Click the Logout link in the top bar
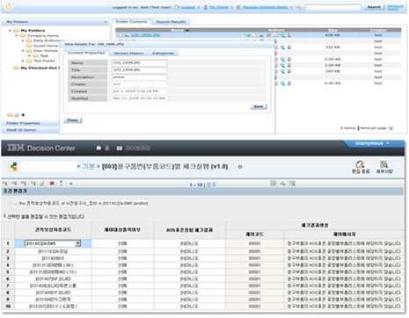Viewport: 409px width, 318px height. 188,7
